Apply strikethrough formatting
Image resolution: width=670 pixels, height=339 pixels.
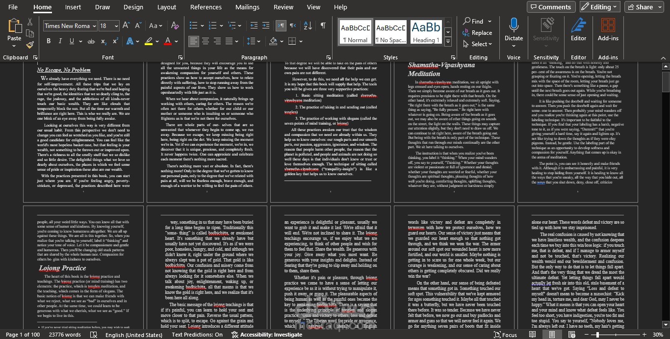[x=91, y=41]
